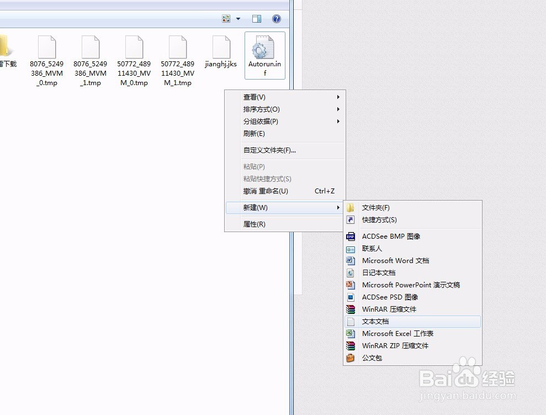Click the arrow next to 查看(V)
This screenshot has width=546, height=415.
(338, 97)
